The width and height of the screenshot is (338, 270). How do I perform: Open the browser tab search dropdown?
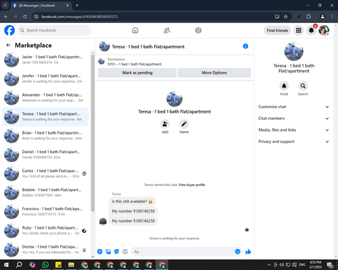5,5
